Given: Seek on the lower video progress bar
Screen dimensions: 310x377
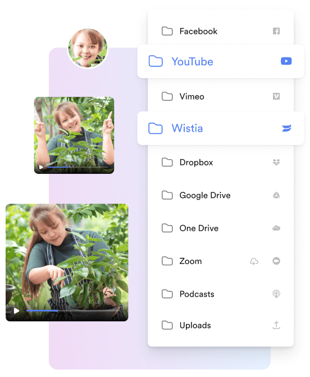Looking at the screenshot, I should (72, 311).
